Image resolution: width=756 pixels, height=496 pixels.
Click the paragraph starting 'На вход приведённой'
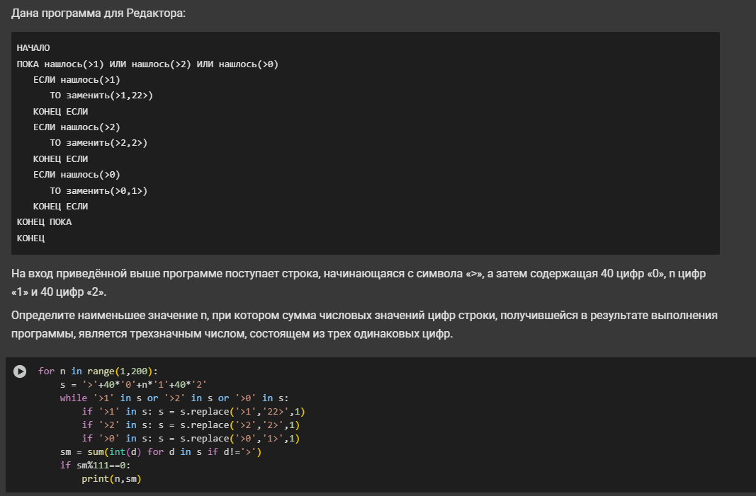[359, 283]
